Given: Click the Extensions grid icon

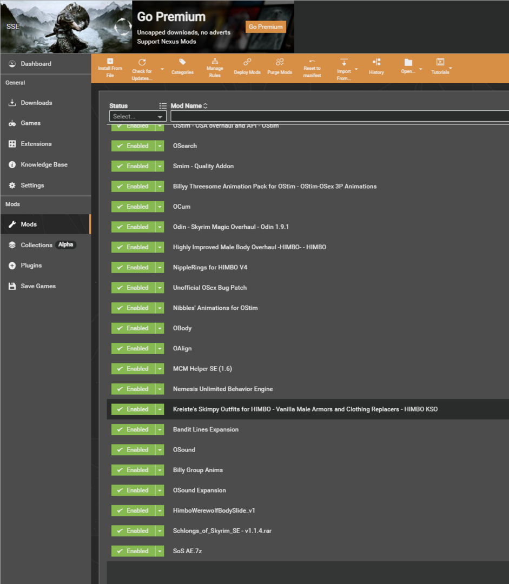Looking at the screenshot, I should 12,144.
